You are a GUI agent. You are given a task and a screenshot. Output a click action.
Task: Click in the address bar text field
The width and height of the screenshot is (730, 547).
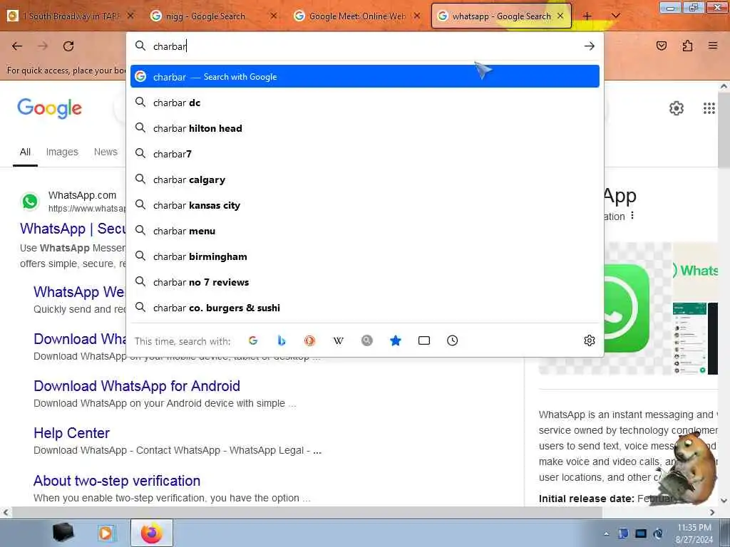pyautogui.click(x=363, y=46)
